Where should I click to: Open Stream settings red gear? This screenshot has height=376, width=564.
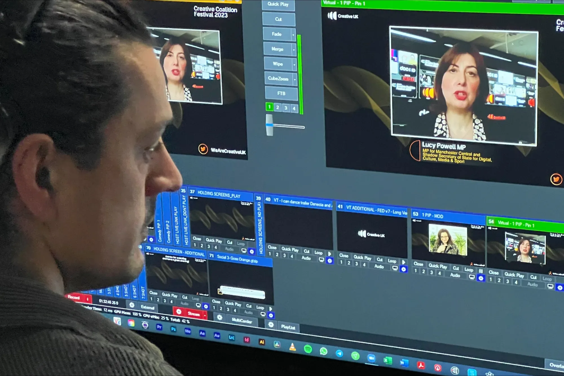[x=179, y=311]
